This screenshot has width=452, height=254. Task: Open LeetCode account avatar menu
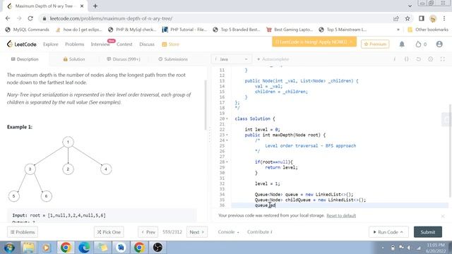pyautogui.click(x=439, y=44)
